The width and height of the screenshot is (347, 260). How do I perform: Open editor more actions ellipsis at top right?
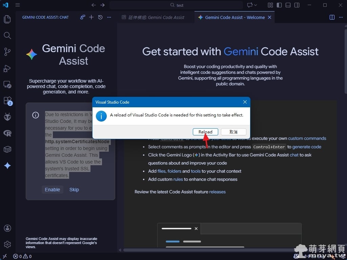coord(341,17)
